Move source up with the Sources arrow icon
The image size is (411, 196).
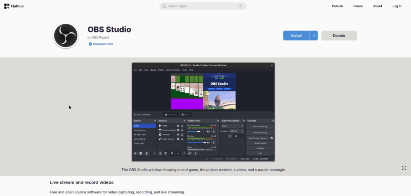point(178,153)
